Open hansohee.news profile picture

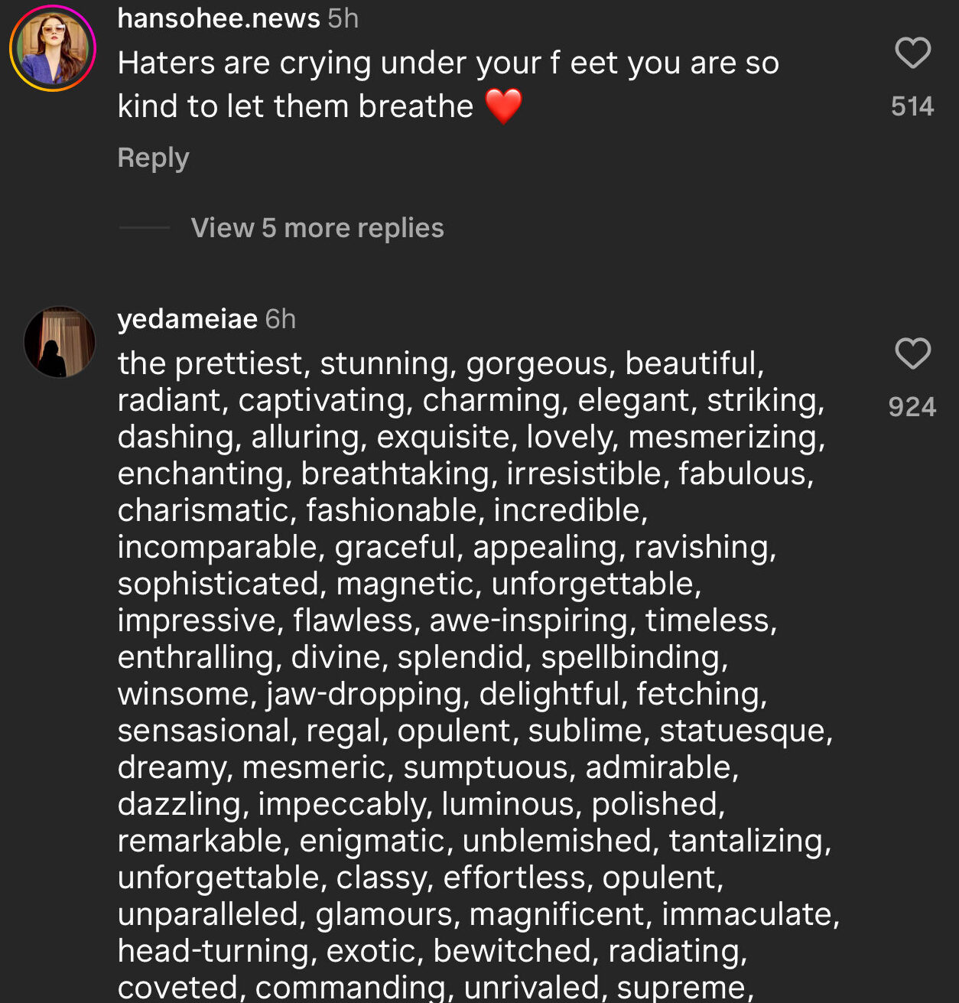(52, 48)
